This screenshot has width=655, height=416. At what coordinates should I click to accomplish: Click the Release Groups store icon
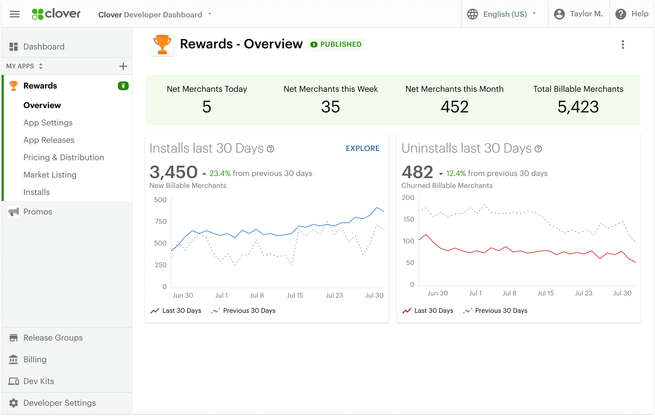[x=14, y=338]
